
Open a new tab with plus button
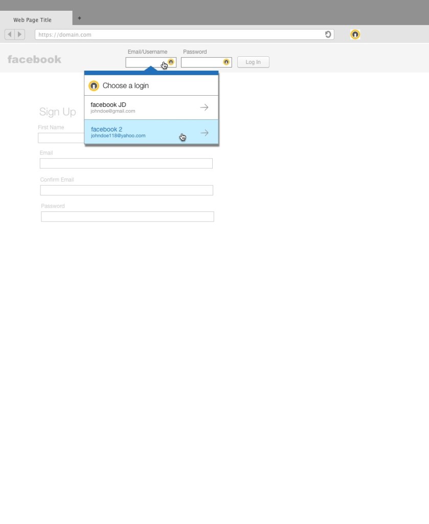tap(79, 18)
